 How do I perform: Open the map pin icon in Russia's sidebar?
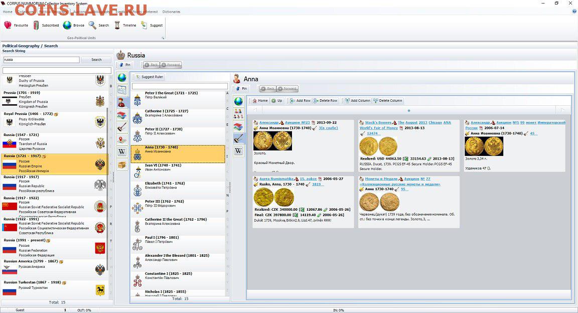[122, 139]
